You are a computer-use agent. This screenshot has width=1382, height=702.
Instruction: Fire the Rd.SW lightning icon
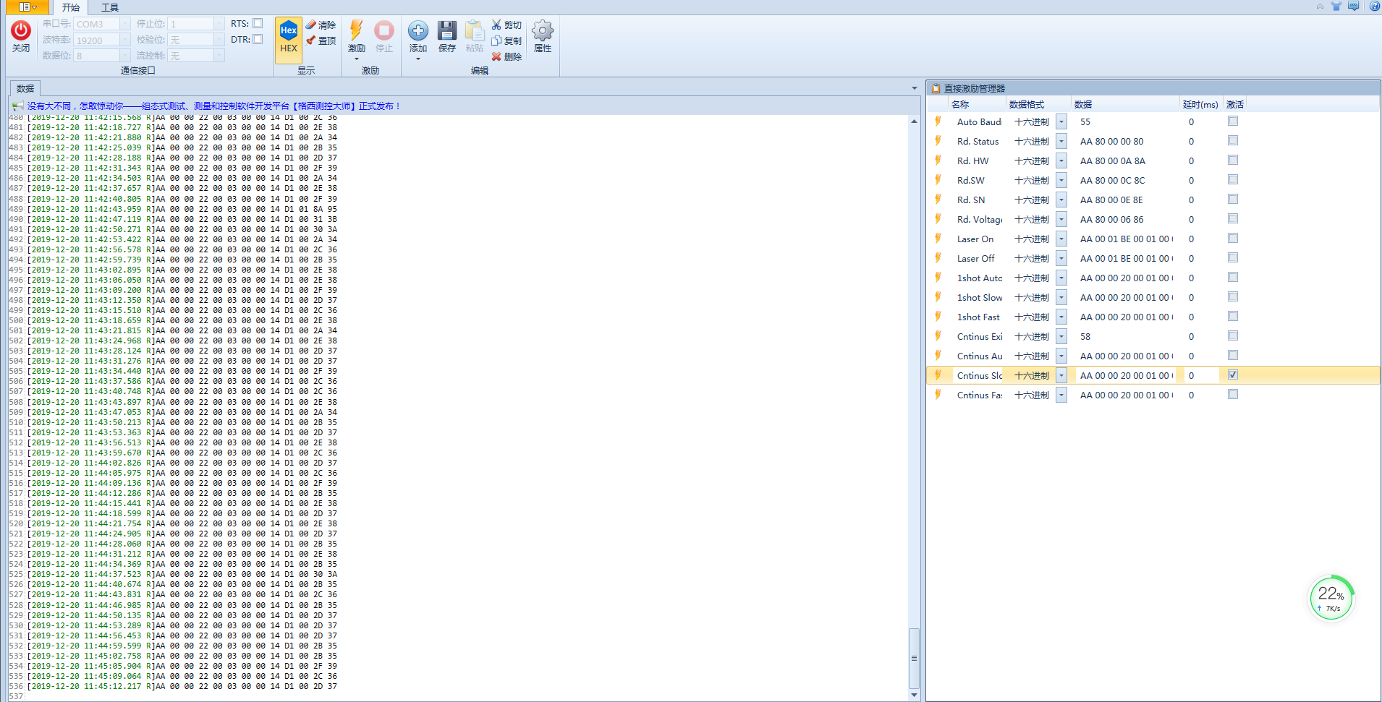click(938, 180)
